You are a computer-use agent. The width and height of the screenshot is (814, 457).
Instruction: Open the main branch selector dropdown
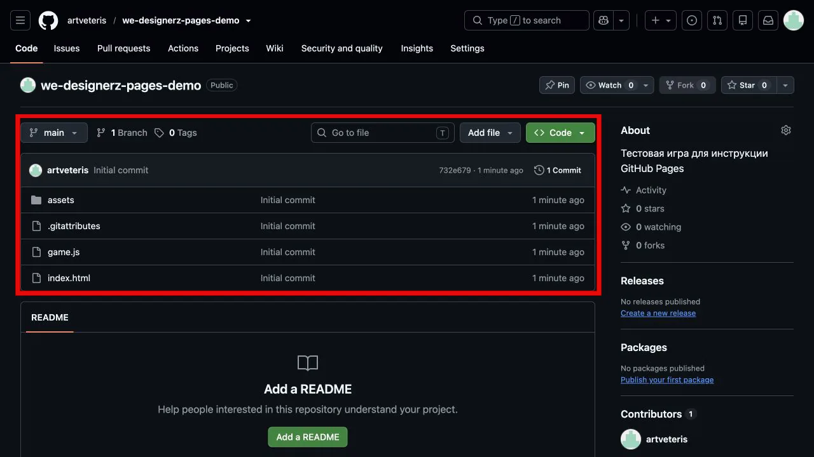pyautogui.click(x=54, y=133)
